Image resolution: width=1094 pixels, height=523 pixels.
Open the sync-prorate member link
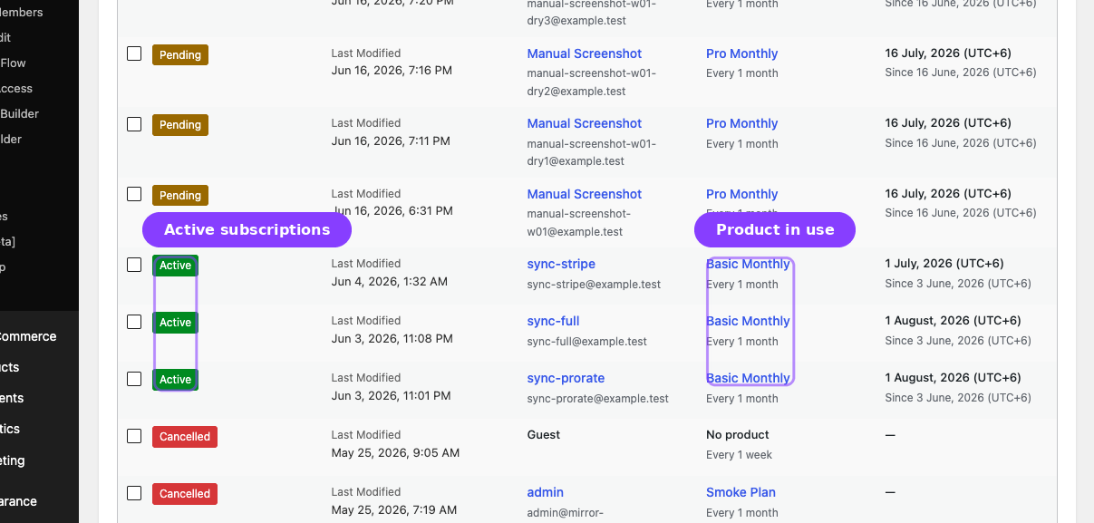point(566,378)
